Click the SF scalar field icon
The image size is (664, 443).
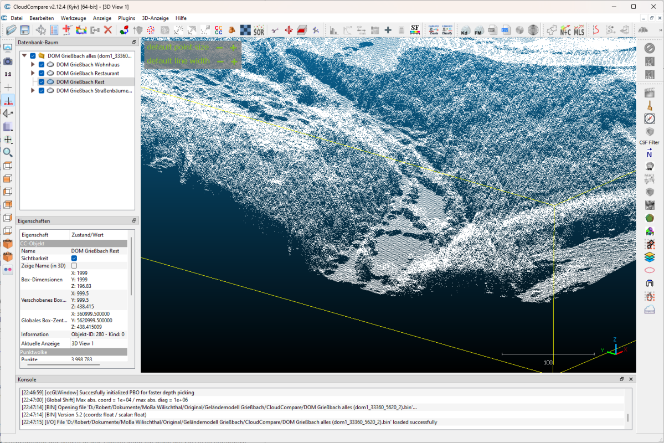[415, 30]
